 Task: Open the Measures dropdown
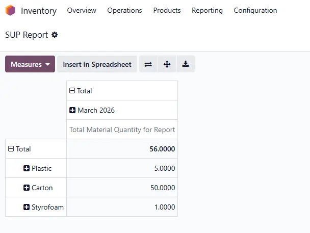click(30, 64)
